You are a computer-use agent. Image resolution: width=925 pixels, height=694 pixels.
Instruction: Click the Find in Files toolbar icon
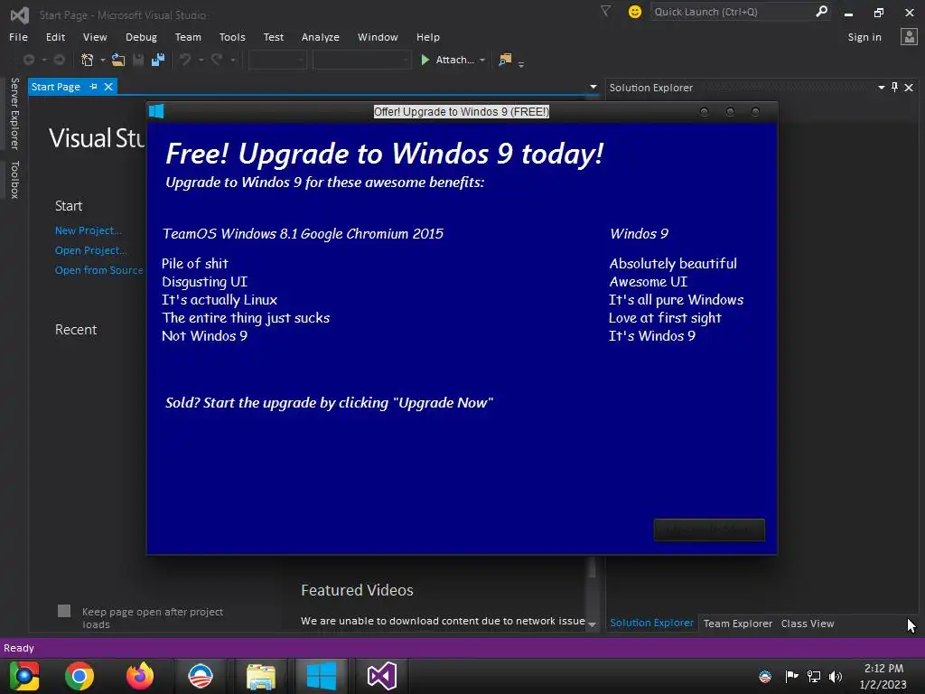(x=505, y=60)
